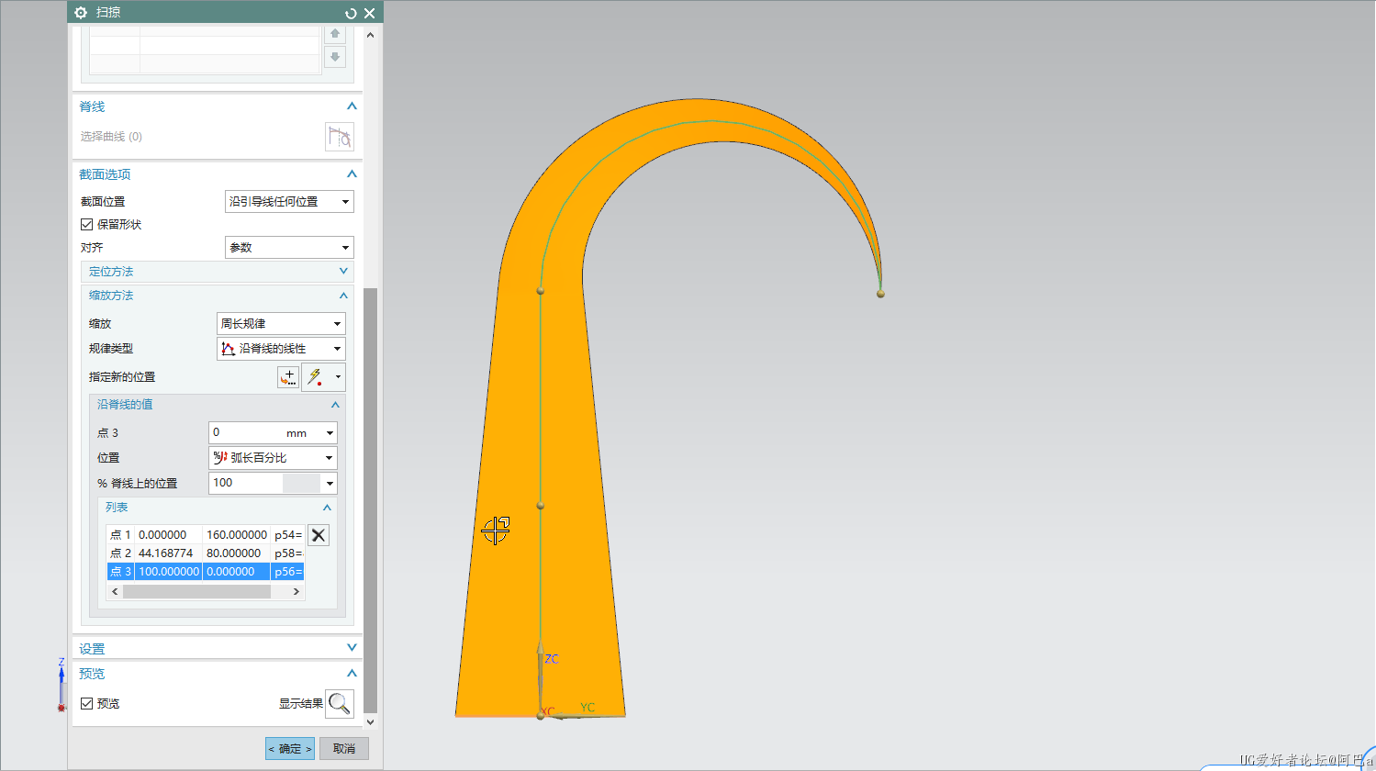
Task: Collapse the 缩放方法 section
Action: [343, 296]
